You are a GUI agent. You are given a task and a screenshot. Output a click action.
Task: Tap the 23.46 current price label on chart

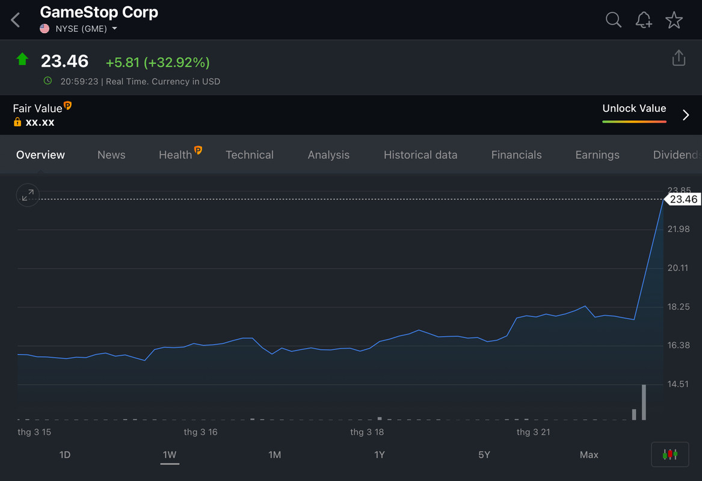pos(682,199)
